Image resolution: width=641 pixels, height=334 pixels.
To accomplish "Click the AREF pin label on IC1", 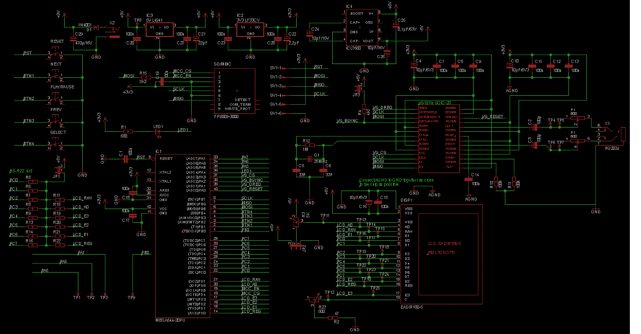I will tap(164, 190).
